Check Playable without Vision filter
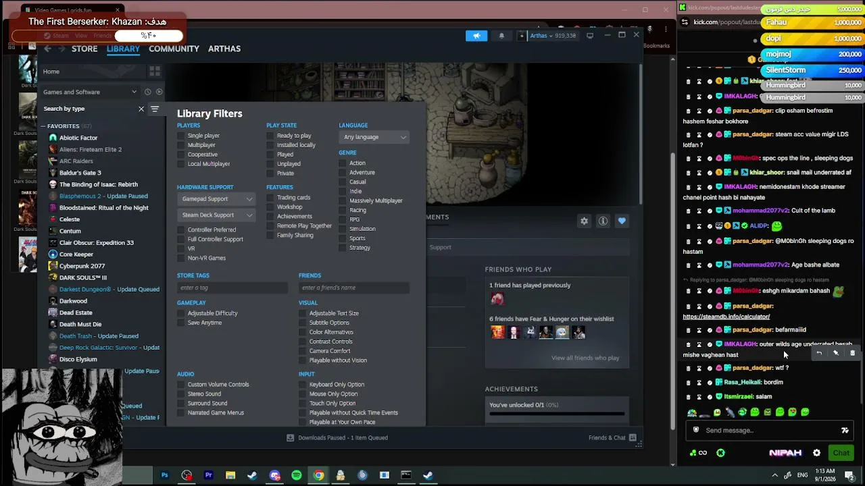 [303, 360]
